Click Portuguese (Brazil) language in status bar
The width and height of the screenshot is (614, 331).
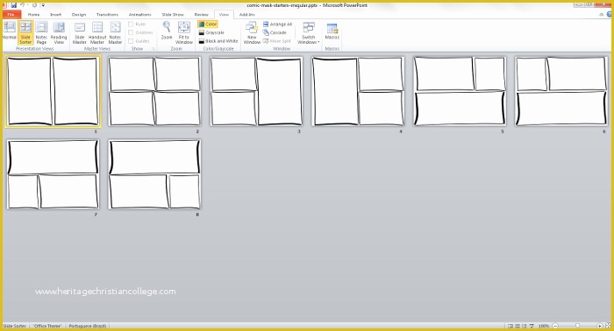point(88,326)
